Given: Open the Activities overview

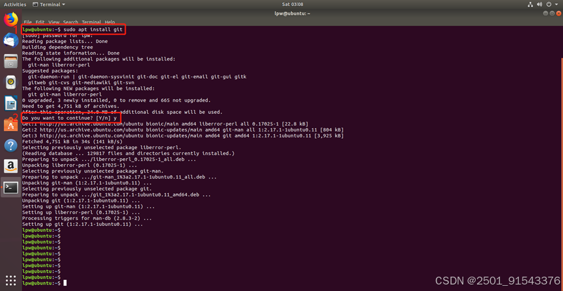Looking at the screenshot, I should (15, 5).
